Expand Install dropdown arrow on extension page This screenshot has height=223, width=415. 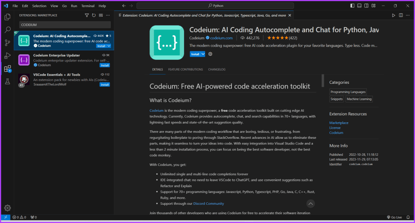(x=203, y=54)
